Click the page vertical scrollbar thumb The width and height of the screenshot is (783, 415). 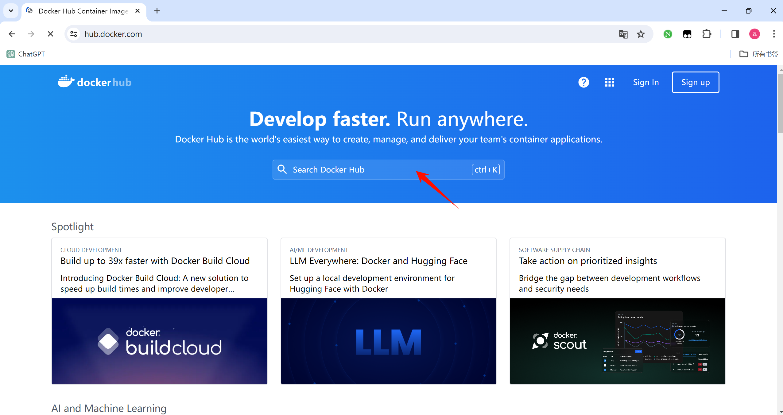coord(780,103)
